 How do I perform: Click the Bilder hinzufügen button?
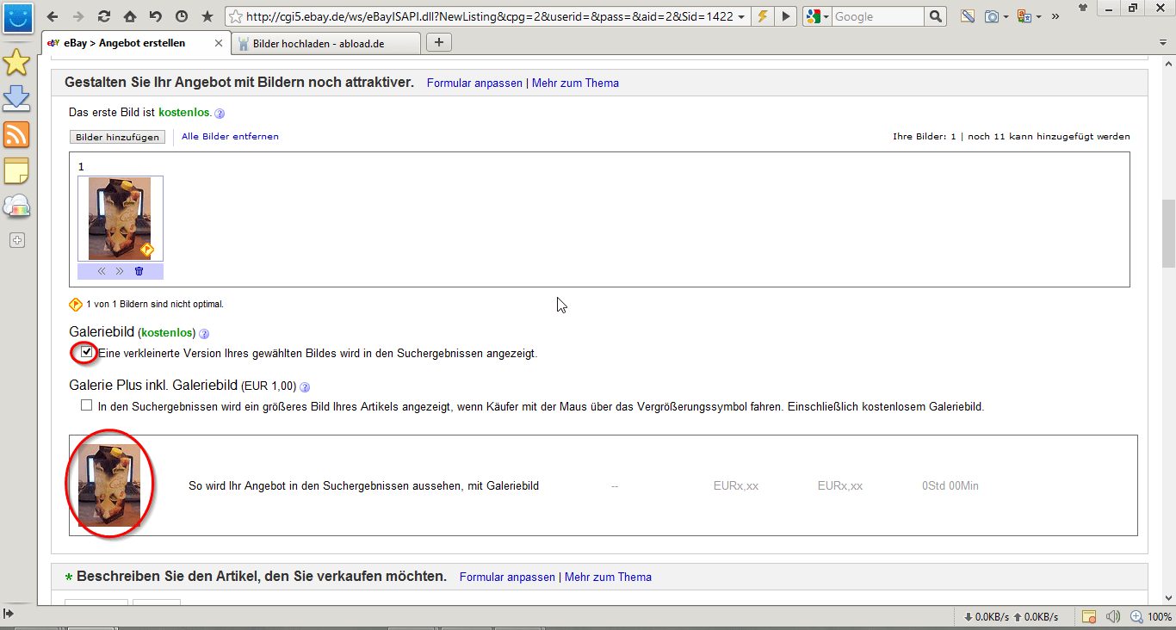pos(117,136)
